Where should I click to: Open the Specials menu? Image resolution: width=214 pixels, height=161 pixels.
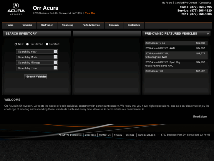(114, 25)
